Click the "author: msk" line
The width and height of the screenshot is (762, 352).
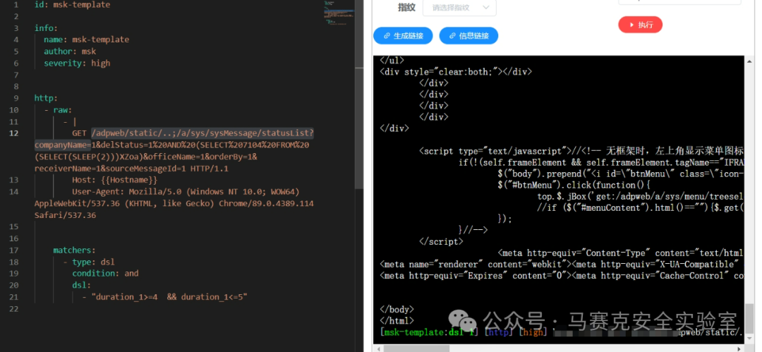click(70, 51)
